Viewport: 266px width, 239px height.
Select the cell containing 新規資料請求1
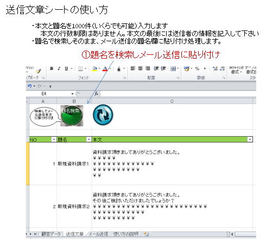coord(74,164)
